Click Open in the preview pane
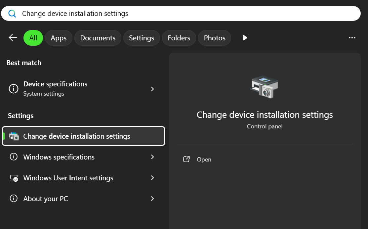This screenshot has height=229, width=368. (204, 160)
